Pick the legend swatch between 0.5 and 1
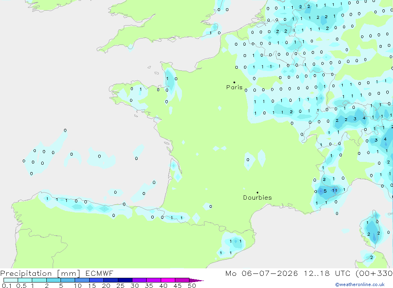Image resolution: width=393 pixels, height=288 pixels. click(25, 280)
